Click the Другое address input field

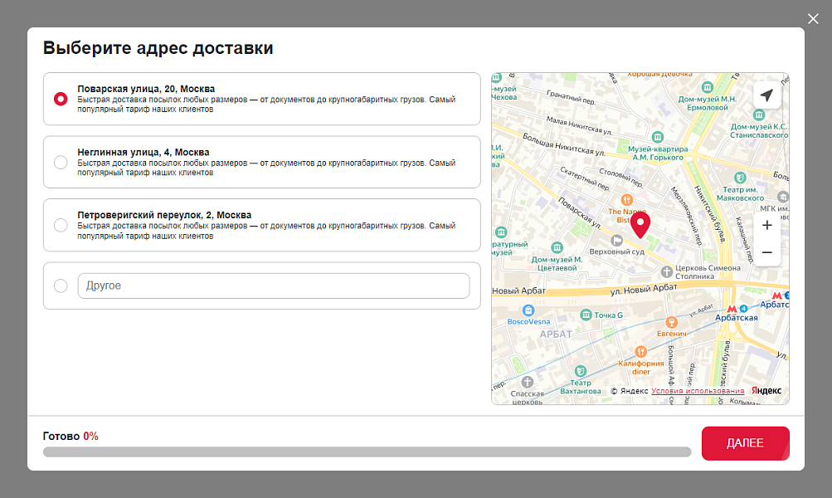(x=274, y=286)
